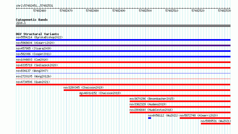This screenshot has height=134, width=238.
Task: Open nsv5989531 (Wu2021) label
Action: pyautogui.click(x=216, y=121)
